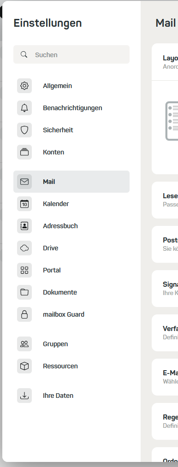Click the cube icon for Ressourcen
The width and height of the screenshot is (178, 467).
pyautogui.click(x=24, y=366)
